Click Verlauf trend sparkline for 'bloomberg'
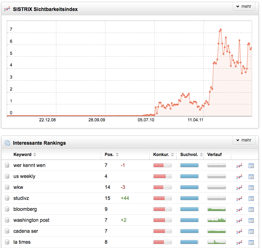262x248 pixels. pos(216,209)
